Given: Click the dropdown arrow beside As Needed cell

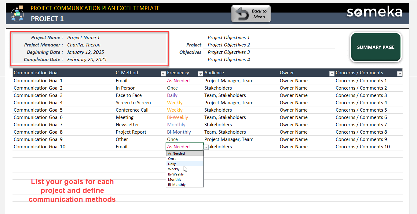Looking at the screenshot, I should click(x=206, y=147).
